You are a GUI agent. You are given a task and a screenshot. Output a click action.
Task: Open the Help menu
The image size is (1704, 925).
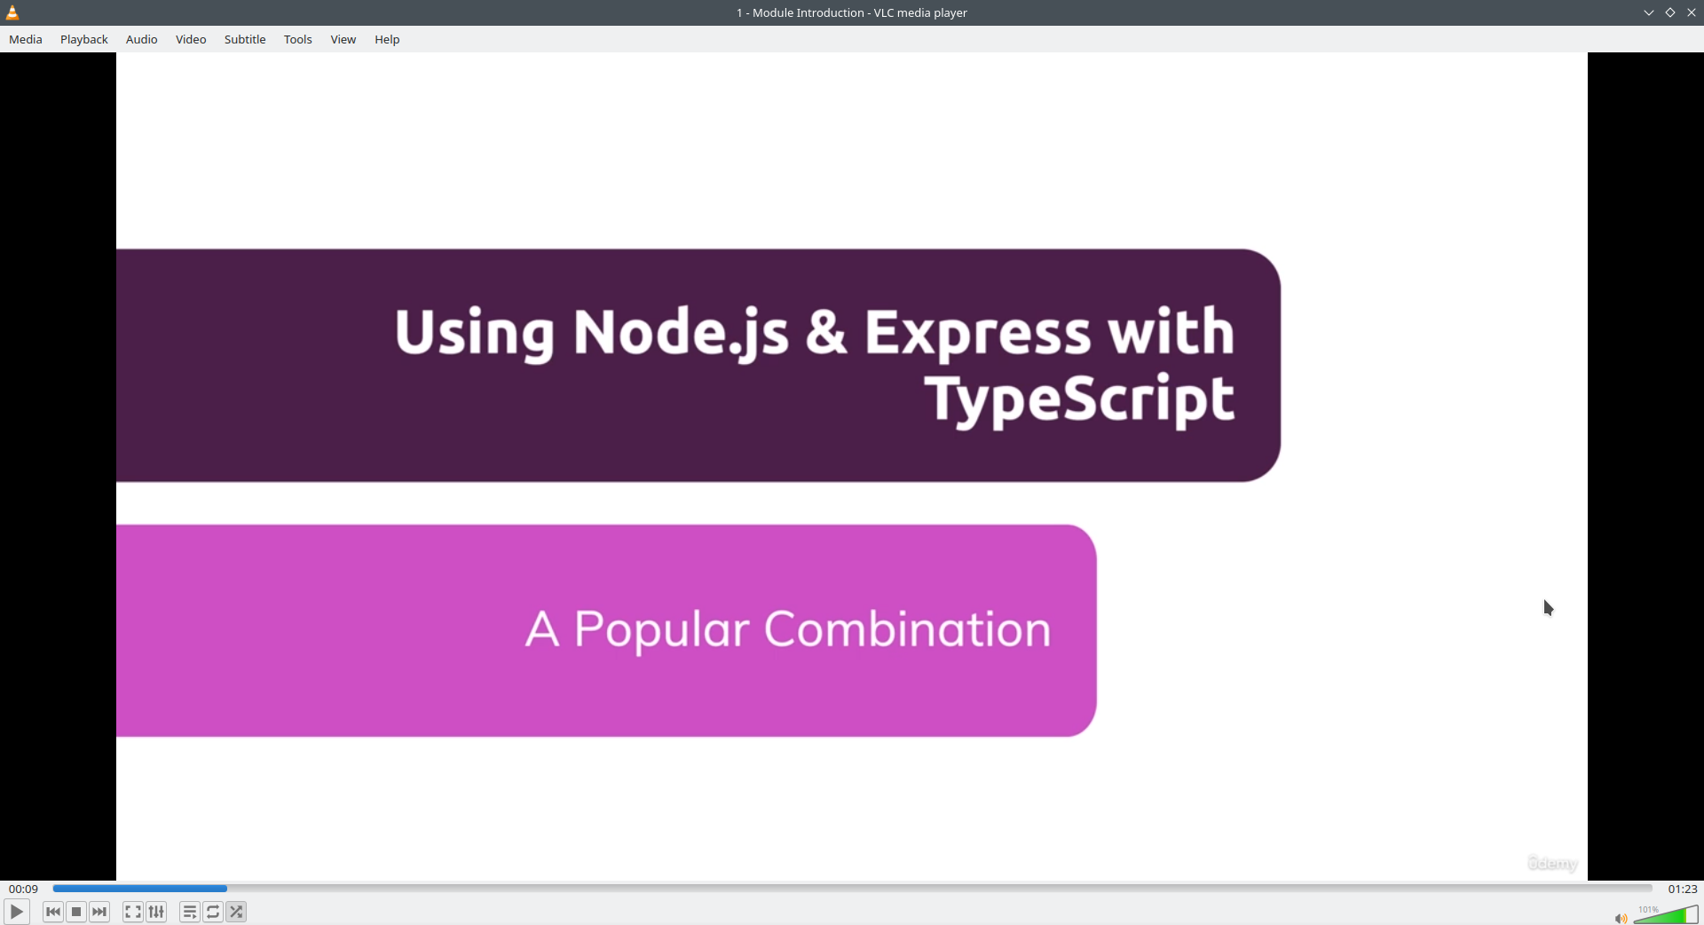(x=387, y=39)
